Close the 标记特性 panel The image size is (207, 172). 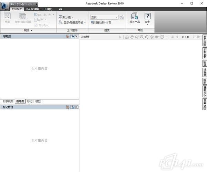tap(77, 107)
